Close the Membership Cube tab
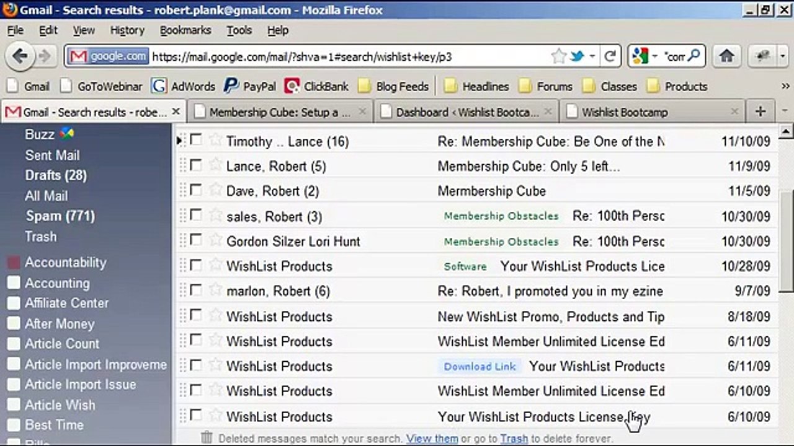 pos(362,112)
